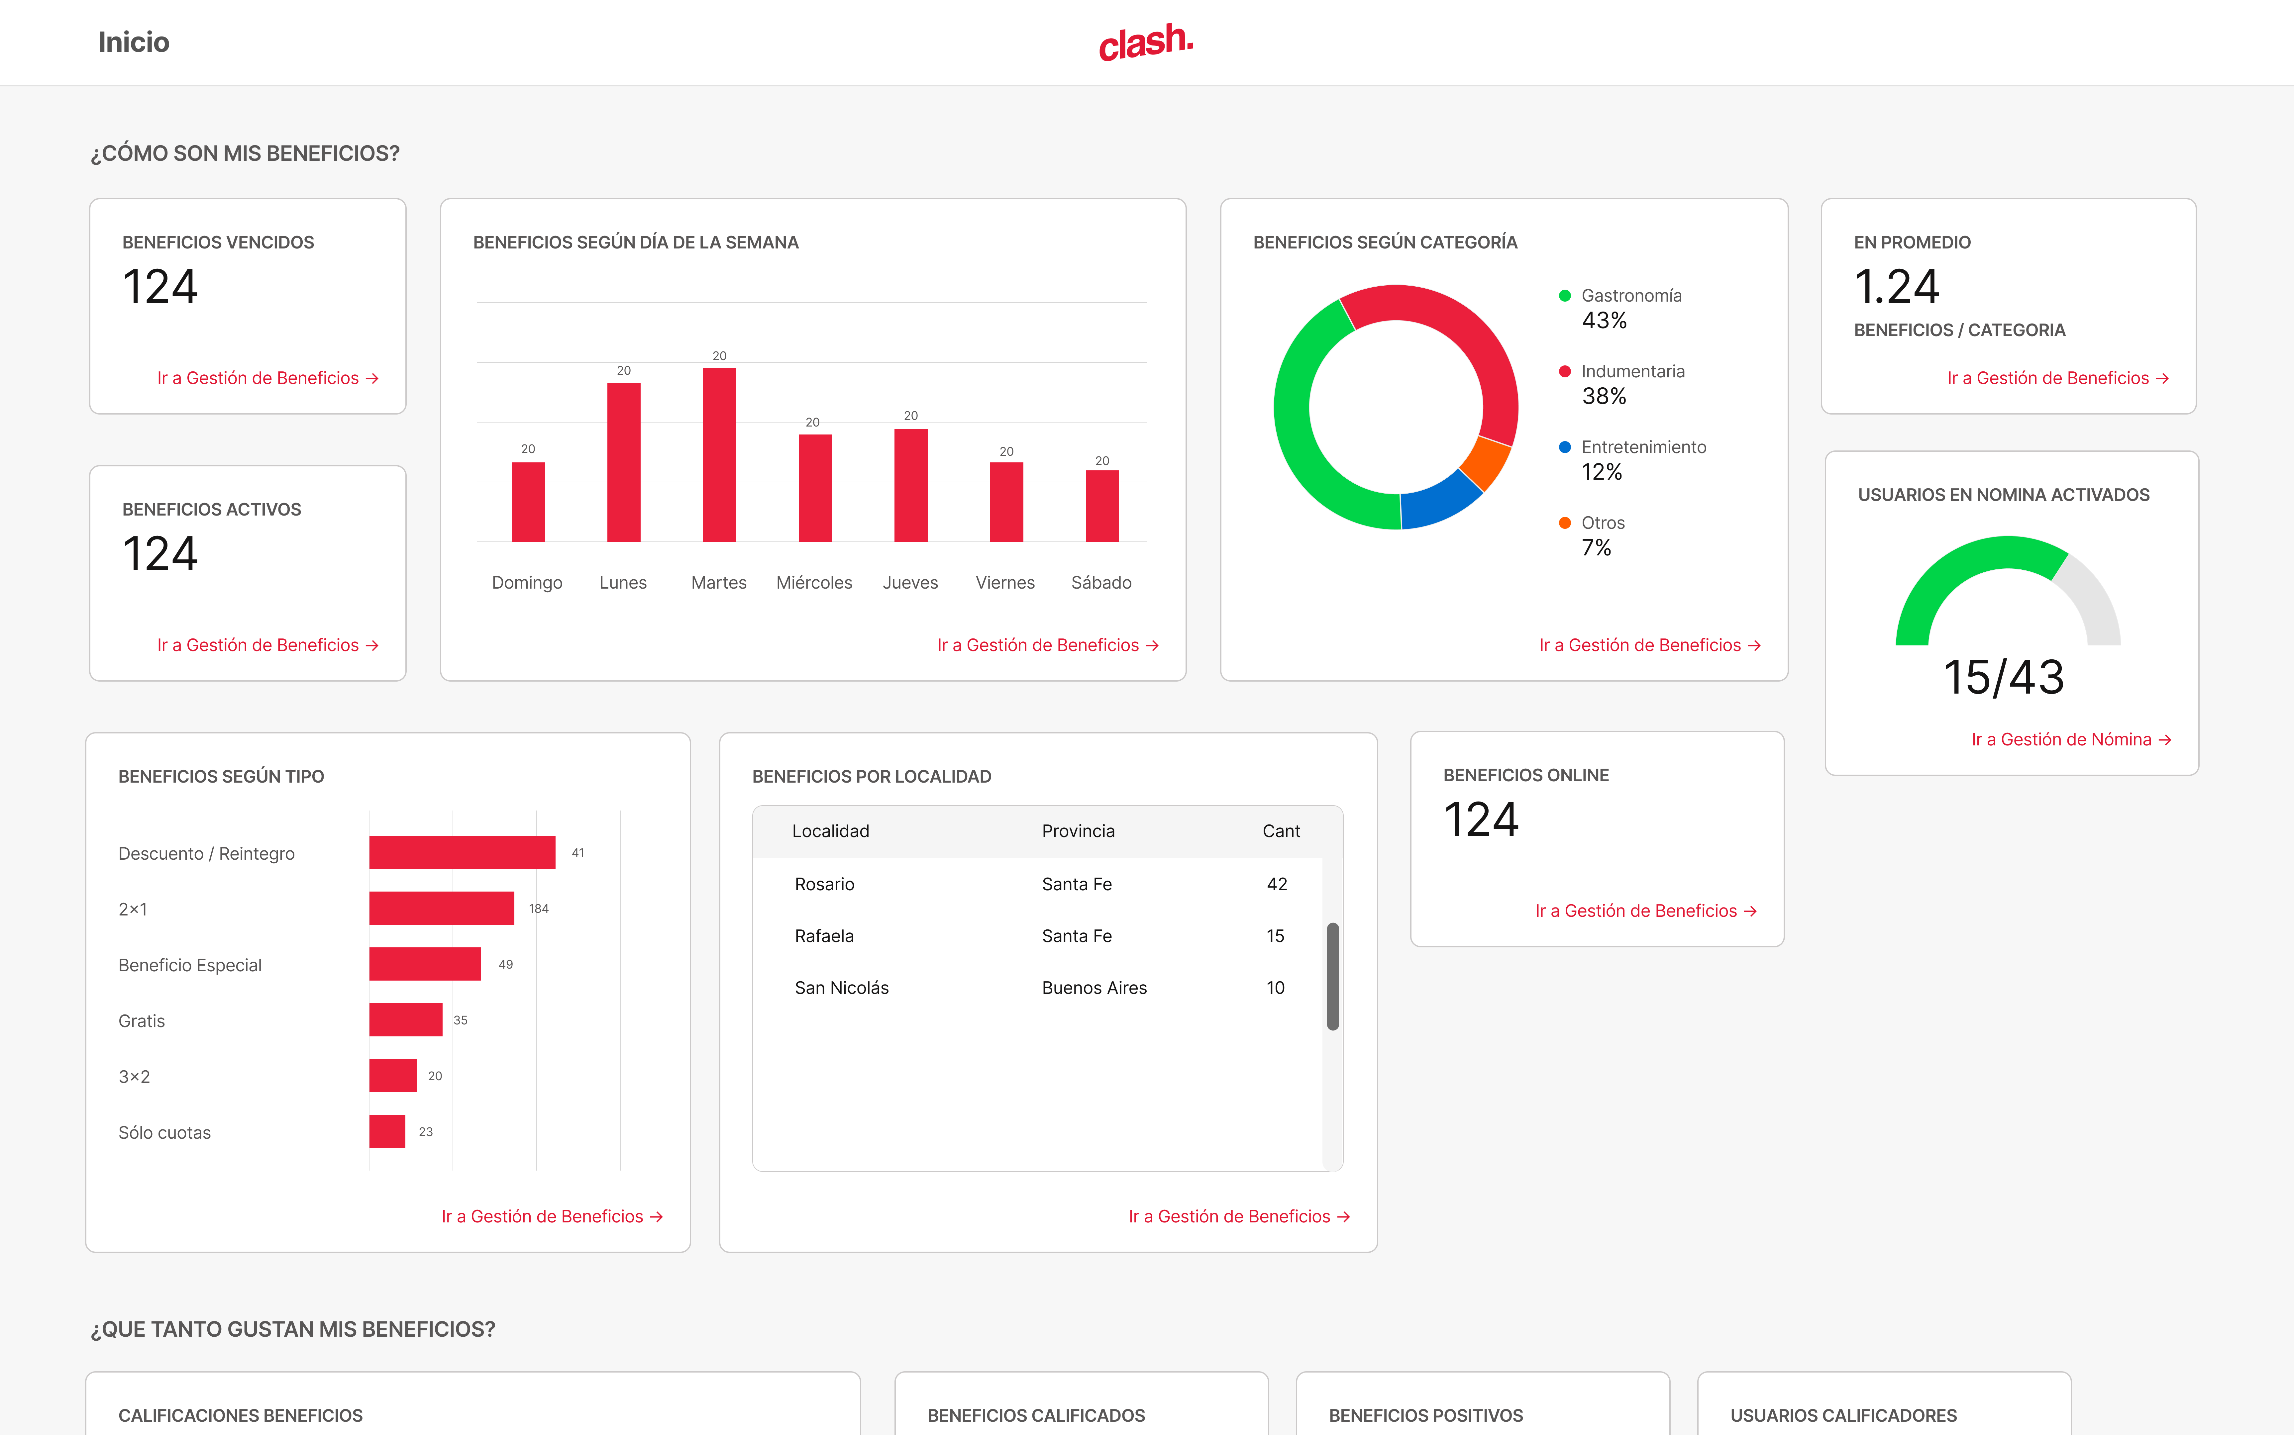Click the Descuento / Reintegro bar
The height and width of the screenshot is (1435, 2294).
pos(462,852)
